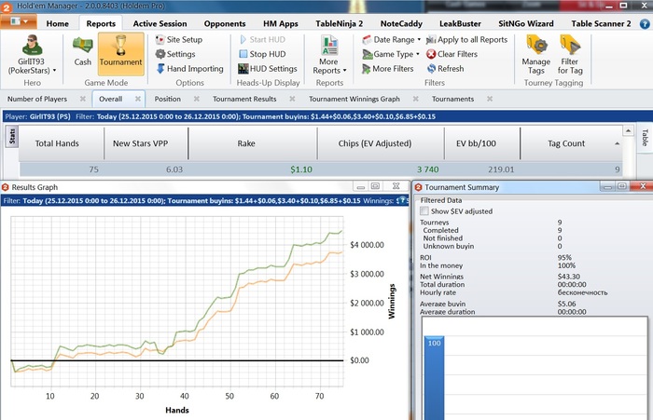This screenshot has width=653, height=420.
Task: Apply filters to all reports
Action: [466, 40]
